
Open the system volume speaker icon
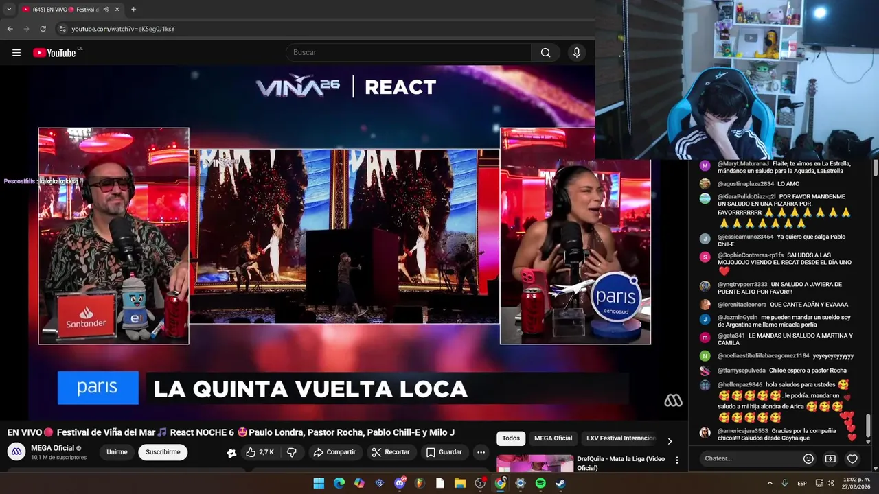[831, 483]
